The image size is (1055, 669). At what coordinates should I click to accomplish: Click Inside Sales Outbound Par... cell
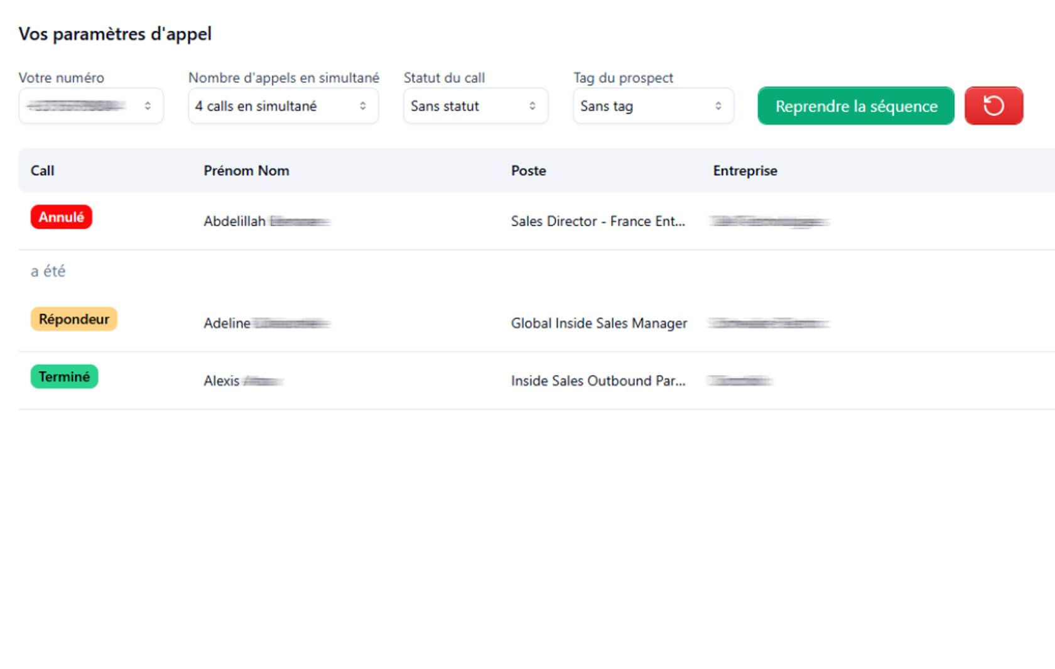[x=598, y=381]
